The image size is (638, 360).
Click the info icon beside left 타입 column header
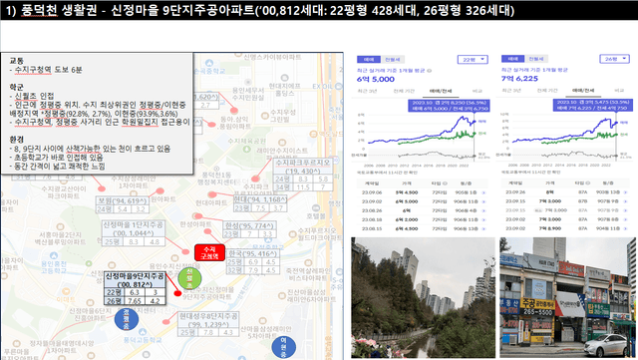click(445, 183)
